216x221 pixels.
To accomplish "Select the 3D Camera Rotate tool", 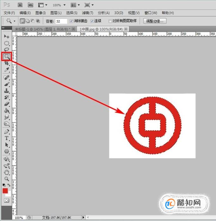I will (6, 166).
